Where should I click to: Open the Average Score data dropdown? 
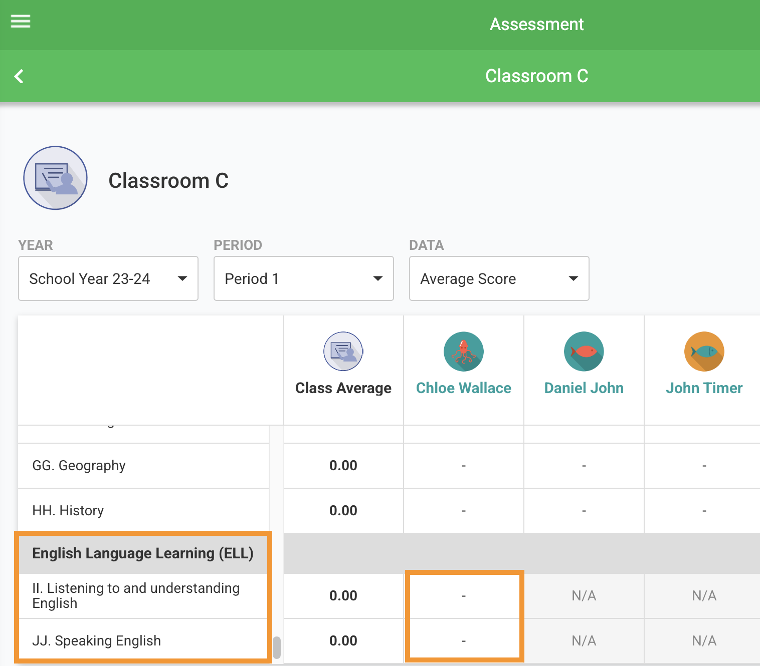(x=499, y=278)
